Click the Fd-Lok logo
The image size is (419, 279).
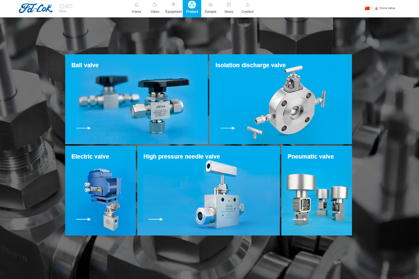(x=36, y=8)
